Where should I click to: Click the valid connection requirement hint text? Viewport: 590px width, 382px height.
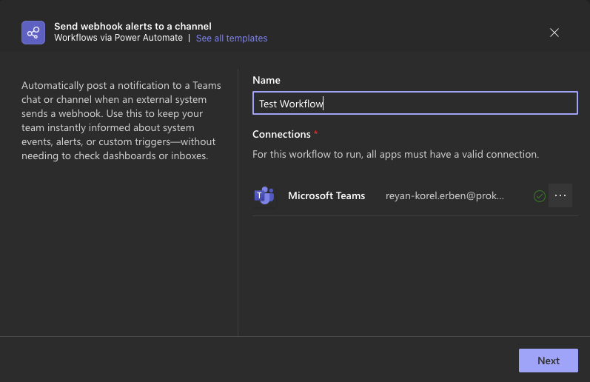click(x=395, y=155)
